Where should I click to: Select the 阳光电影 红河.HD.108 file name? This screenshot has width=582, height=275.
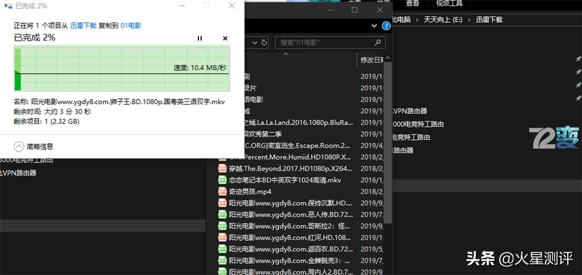click(290, 238)
